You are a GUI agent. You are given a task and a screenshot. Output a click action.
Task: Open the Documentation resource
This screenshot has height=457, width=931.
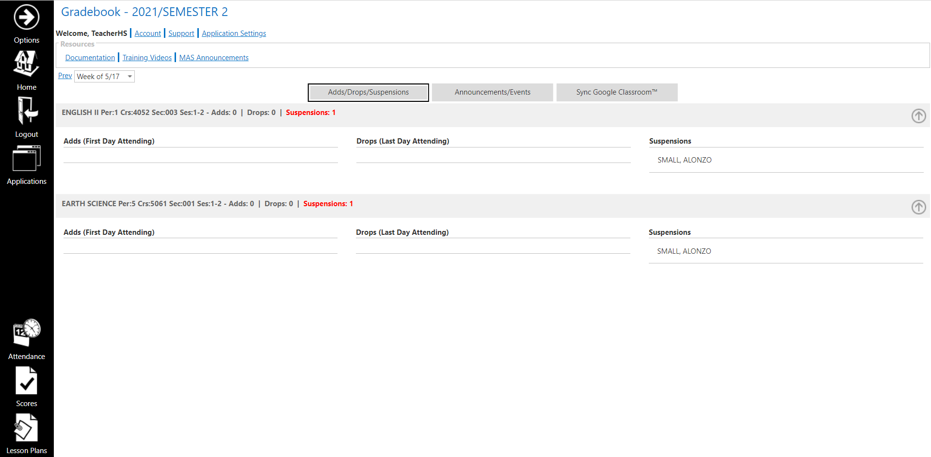90,57
